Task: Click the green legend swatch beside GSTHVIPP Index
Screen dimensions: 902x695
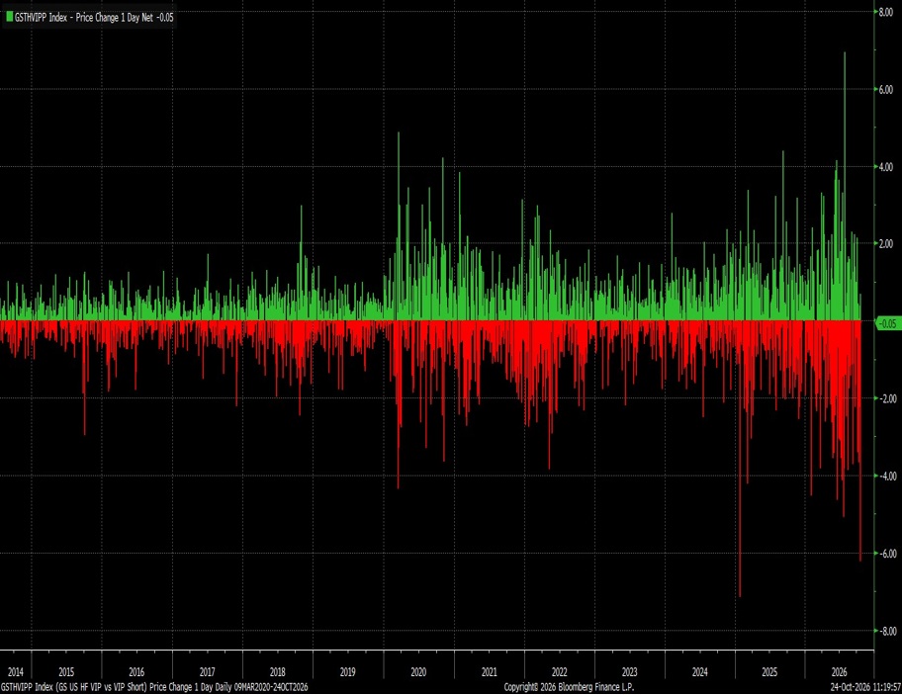Action: (x=9, y=17)
